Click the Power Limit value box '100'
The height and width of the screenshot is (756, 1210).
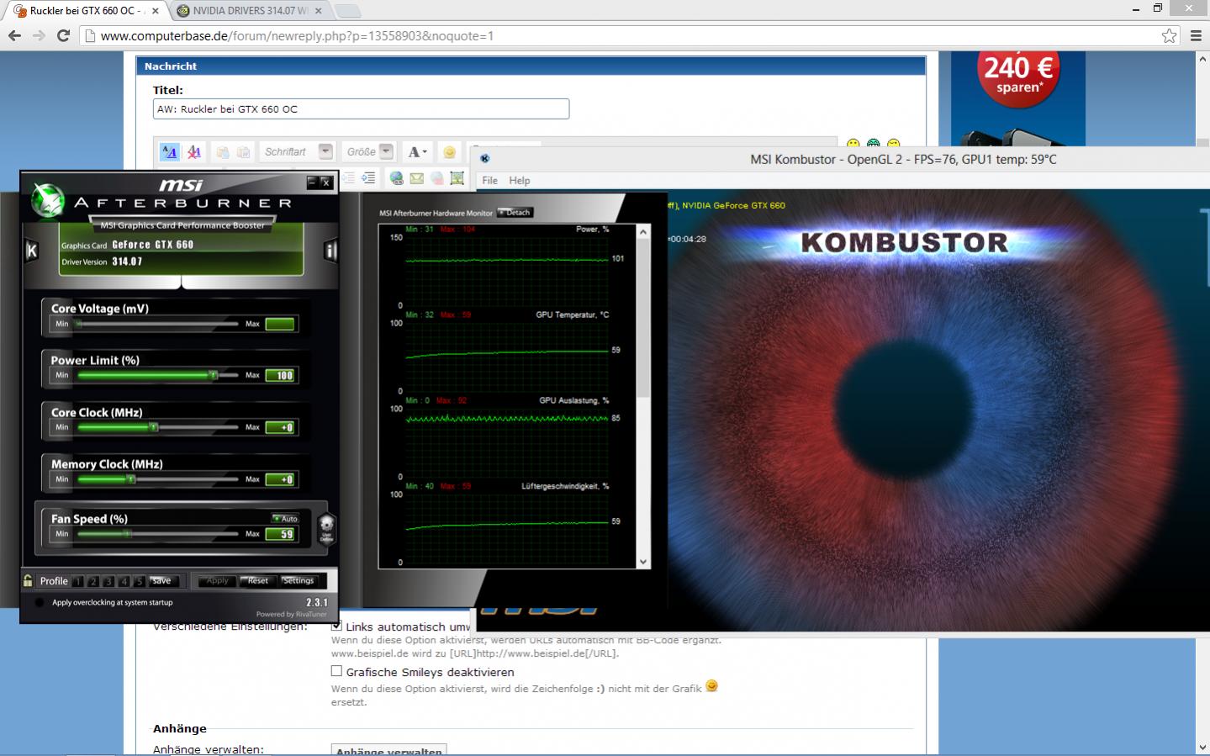[280, 375]
